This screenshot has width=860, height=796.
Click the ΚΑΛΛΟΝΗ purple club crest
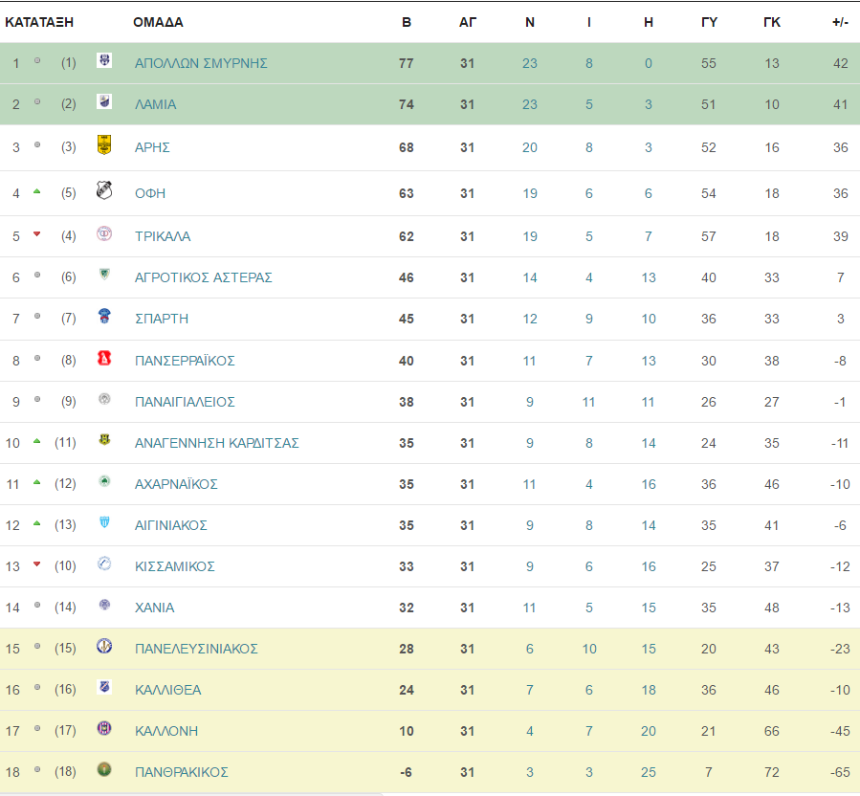click(104, 728)
